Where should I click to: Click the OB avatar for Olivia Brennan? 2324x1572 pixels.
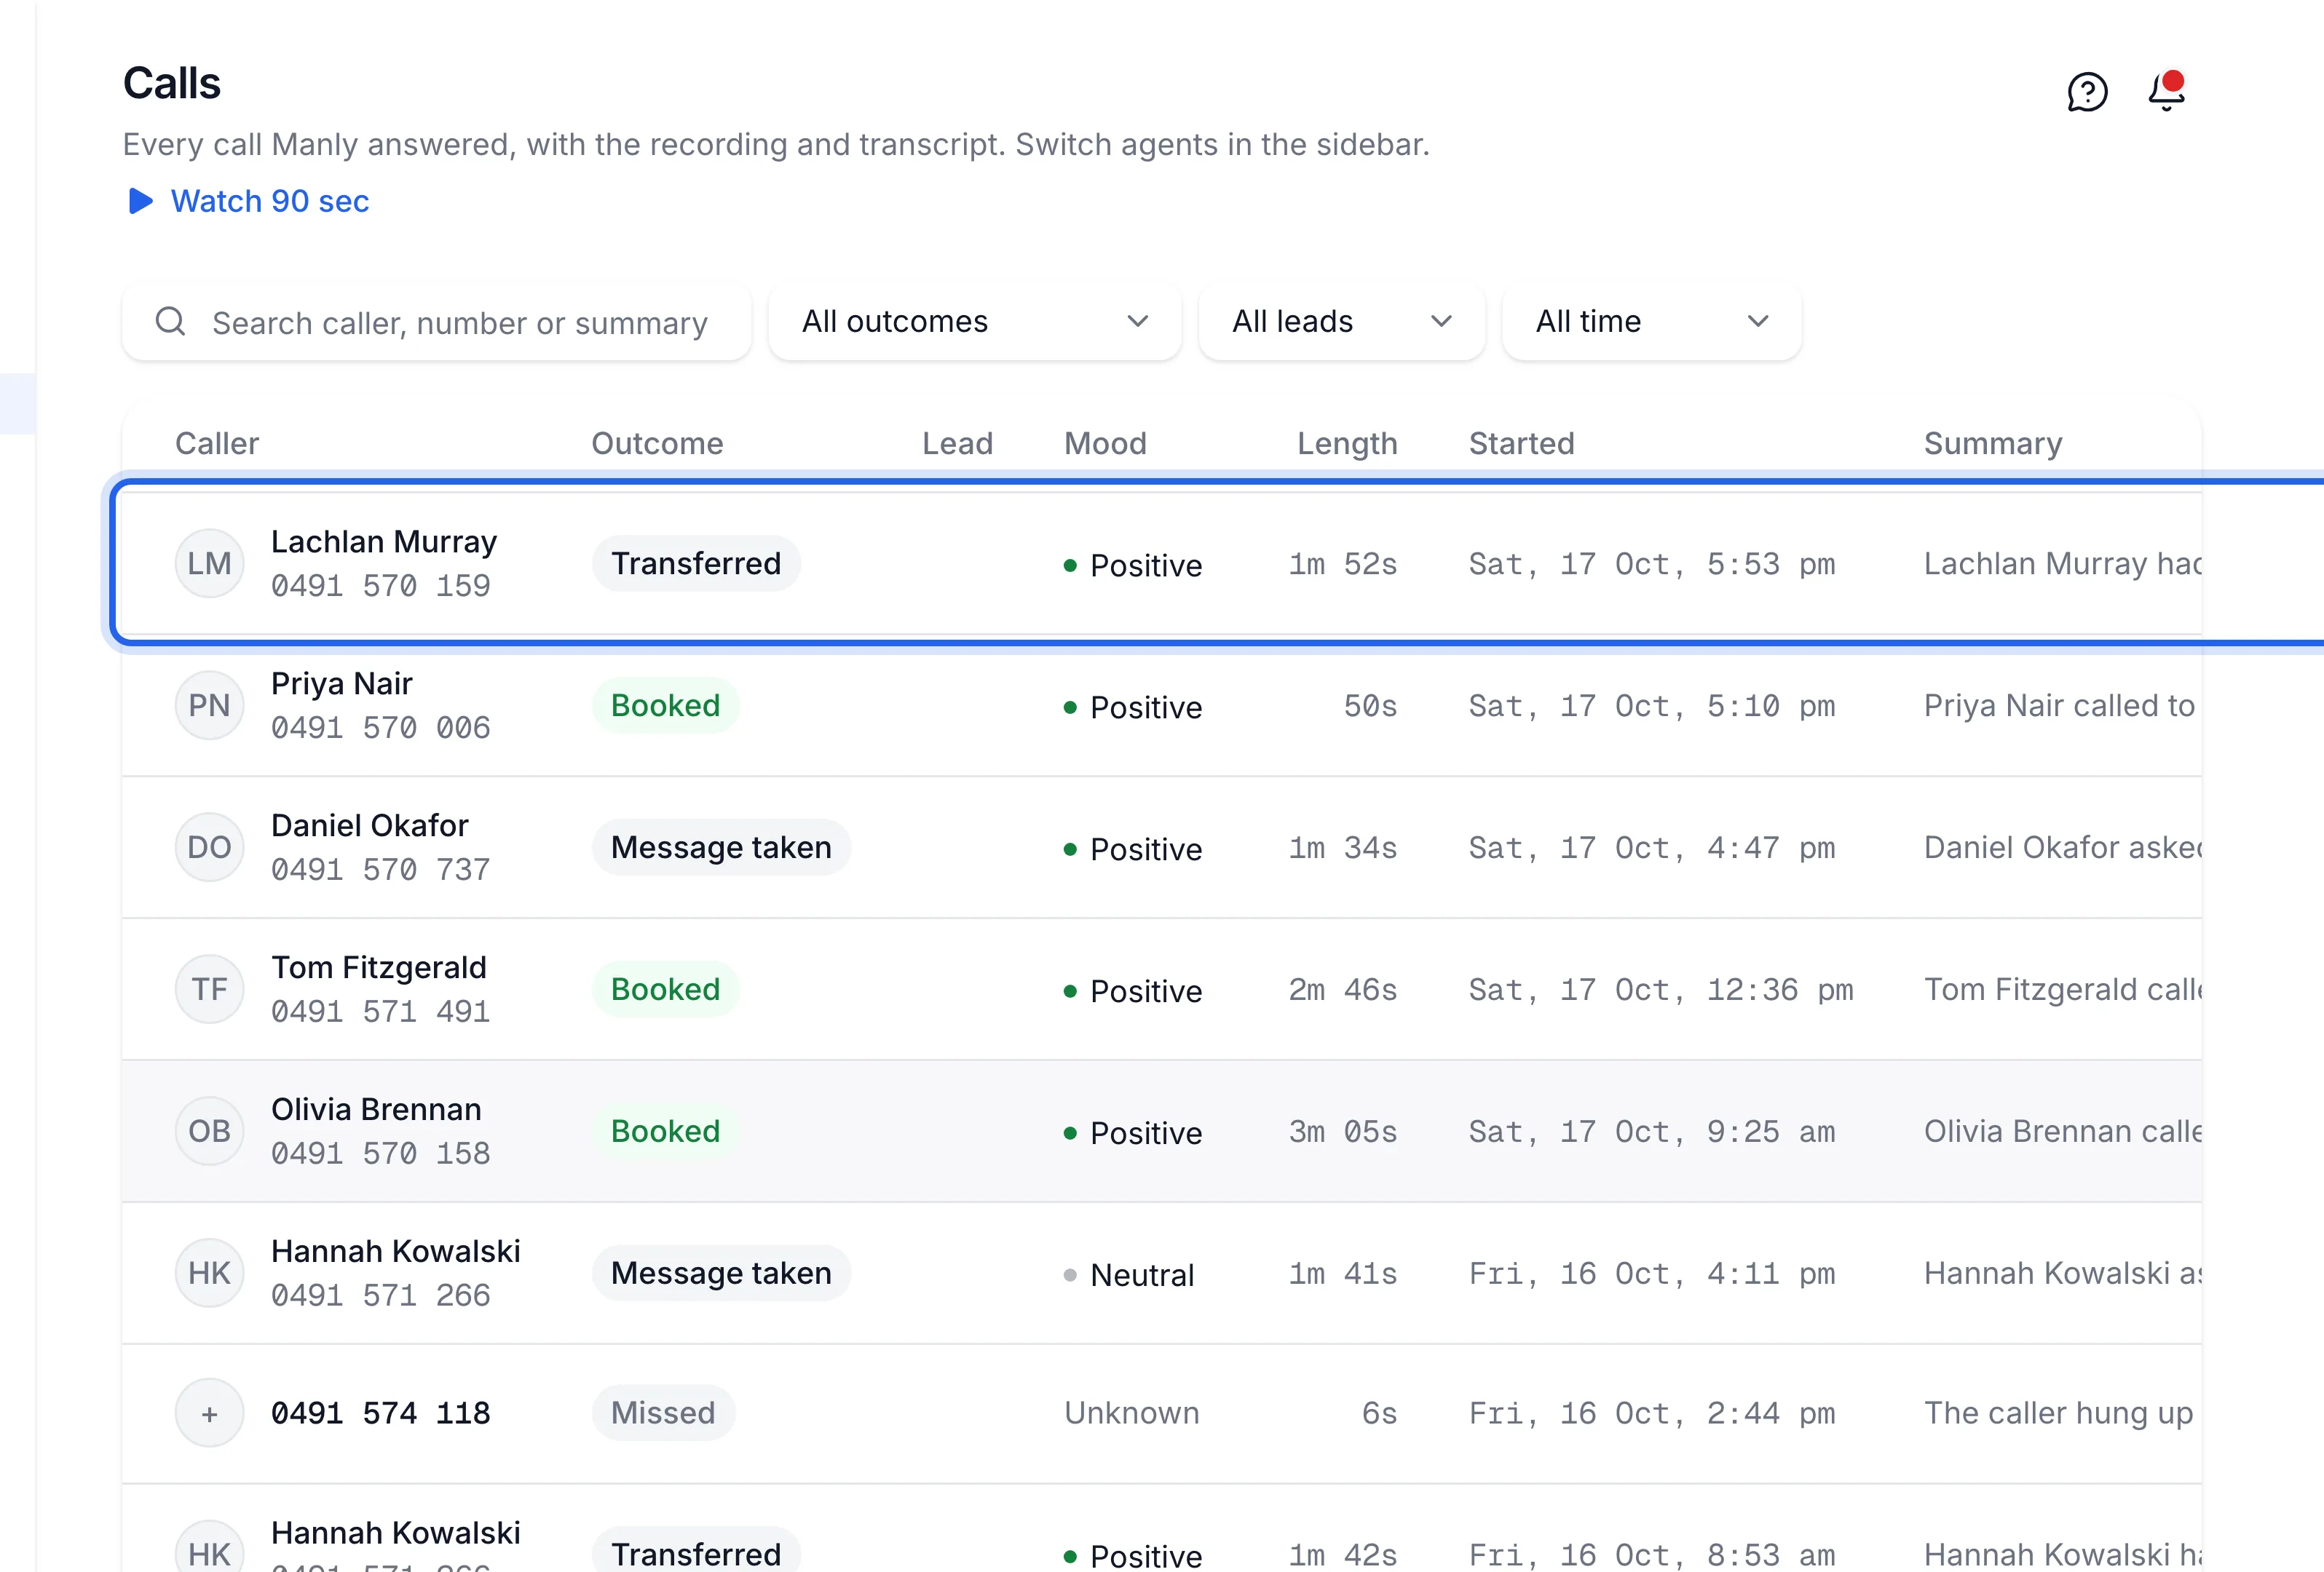pos(209,1131)
